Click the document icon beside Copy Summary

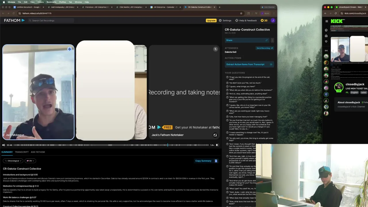pos(216,161)
